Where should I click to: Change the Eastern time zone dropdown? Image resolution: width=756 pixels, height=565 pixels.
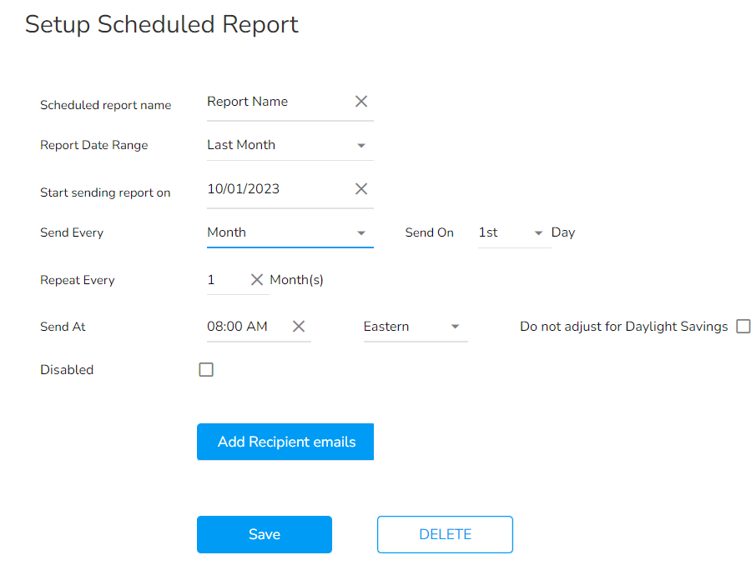(414, 327)
